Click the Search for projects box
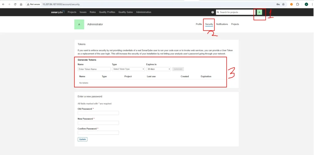 pyautogui.click(x=235, y=12)
